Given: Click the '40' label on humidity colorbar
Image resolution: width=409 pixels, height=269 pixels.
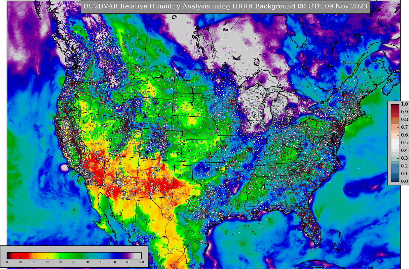Looking at the screenshot, I should (61, 262).
